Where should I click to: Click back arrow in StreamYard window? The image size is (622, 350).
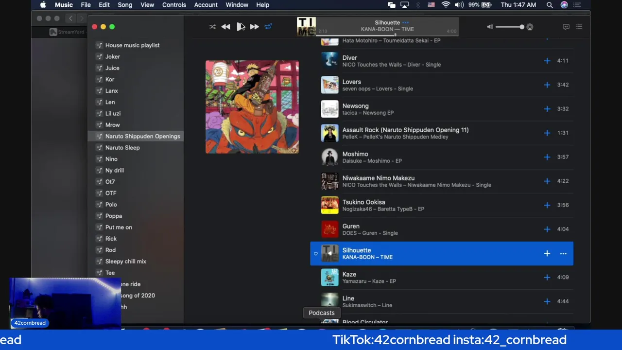point(70,18)
